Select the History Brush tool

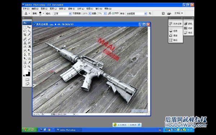pos(29,43)
